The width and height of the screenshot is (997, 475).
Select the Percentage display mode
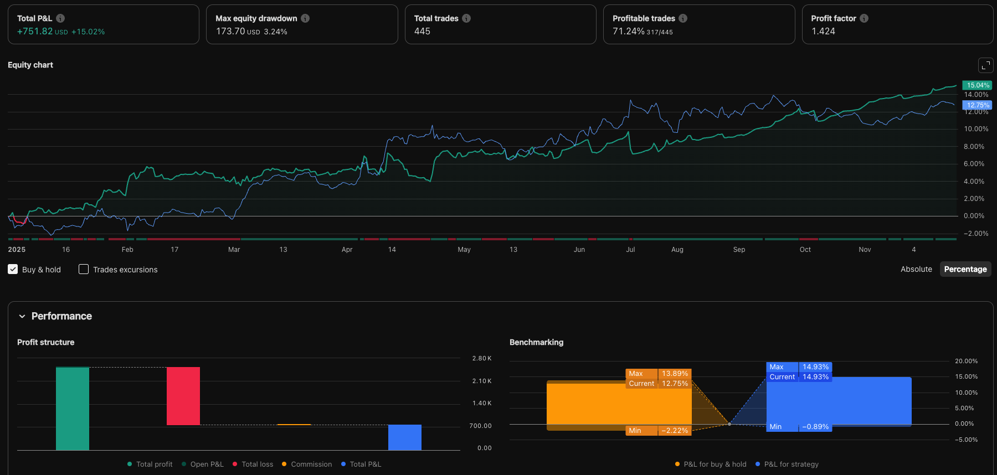965,269
